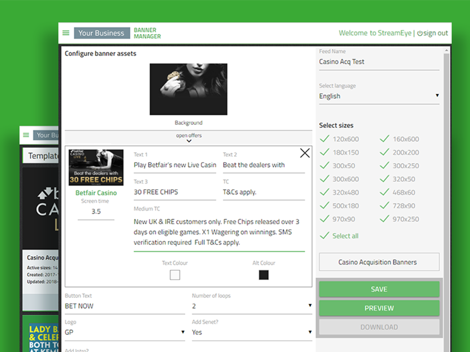The image size is (470, 352).
Task: Toggle the 468x60 size checkmark
Action: click(x=384, y=192)
